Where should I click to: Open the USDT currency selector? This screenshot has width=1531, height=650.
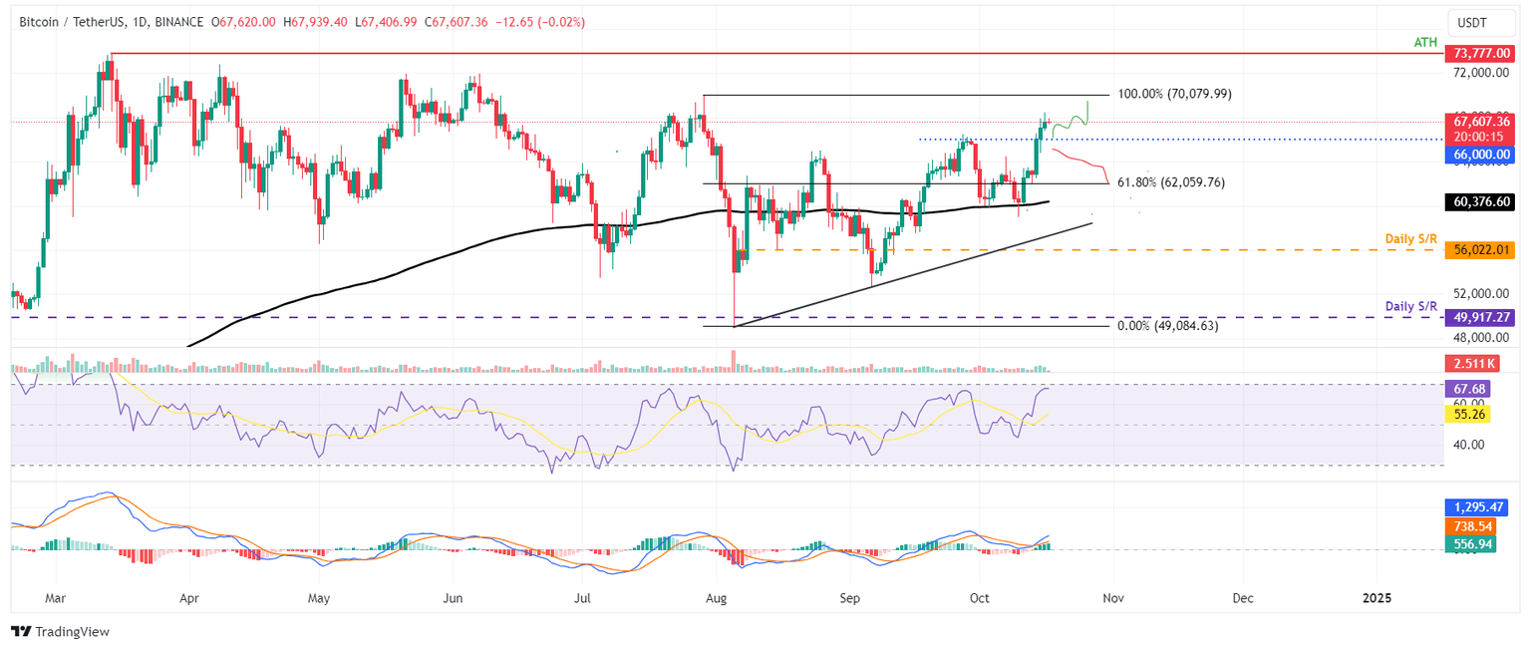tap(1481, 22)
